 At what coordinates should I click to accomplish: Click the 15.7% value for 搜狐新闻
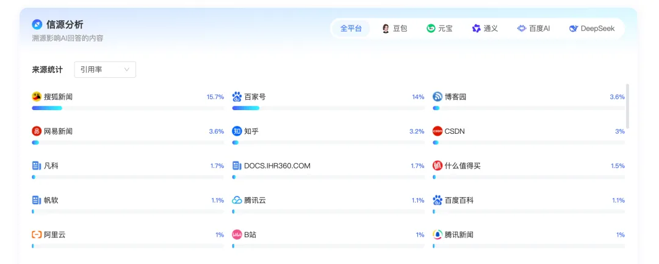(215, 97)
